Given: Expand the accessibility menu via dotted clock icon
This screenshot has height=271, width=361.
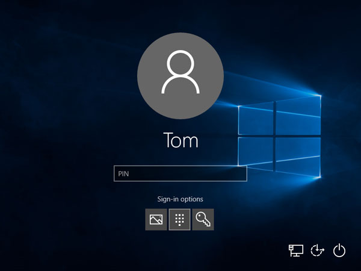Looking at the screenshot, I should point(317,250).
